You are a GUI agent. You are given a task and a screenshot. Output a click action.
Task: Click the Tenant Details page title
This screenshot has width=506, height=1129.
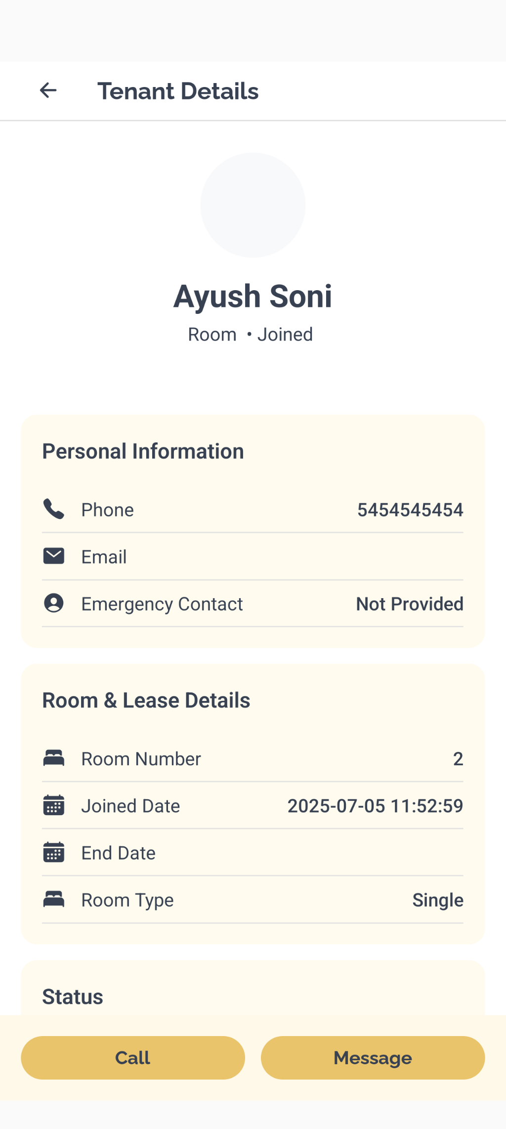[178, 91]
